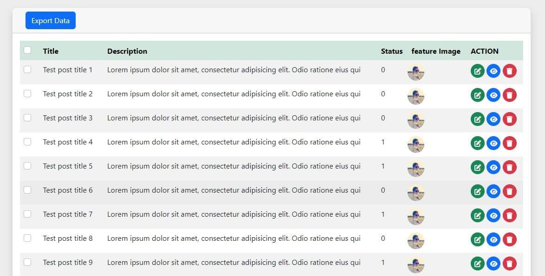Image resolution: width=545 pixels, height=276 pixels.
Task: Edit Test post title 3 with green pencil icon
Action: coord(477,119)
